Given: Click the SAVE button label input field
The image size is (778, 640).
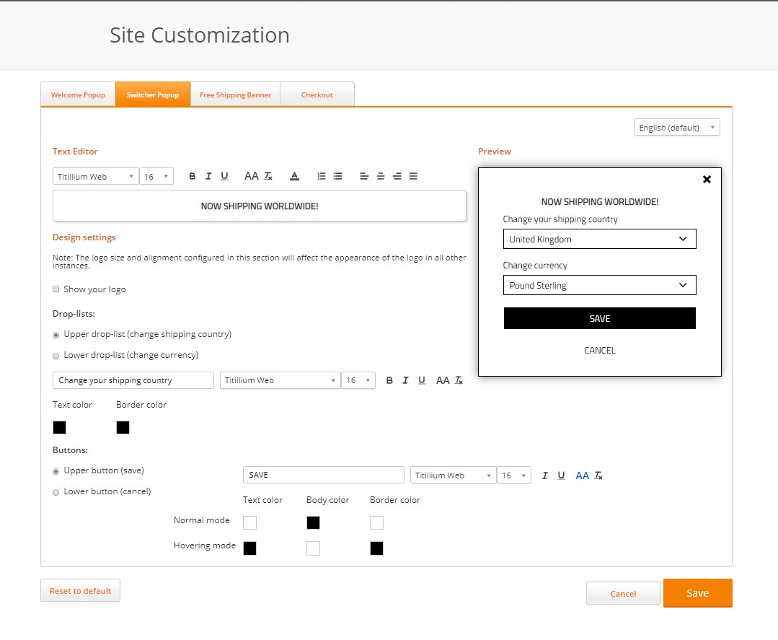Looking at the screenshot, I should pyautogui.click(x=323, y=475).
